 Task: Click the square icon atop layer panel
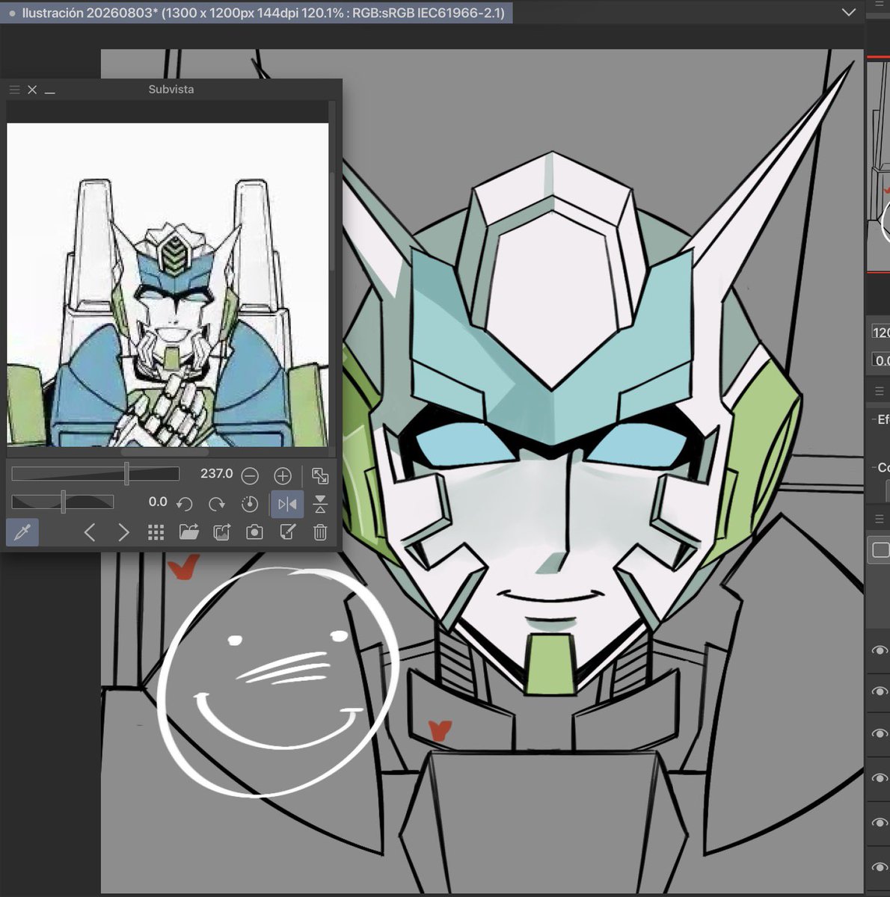[x=880, y=550]
